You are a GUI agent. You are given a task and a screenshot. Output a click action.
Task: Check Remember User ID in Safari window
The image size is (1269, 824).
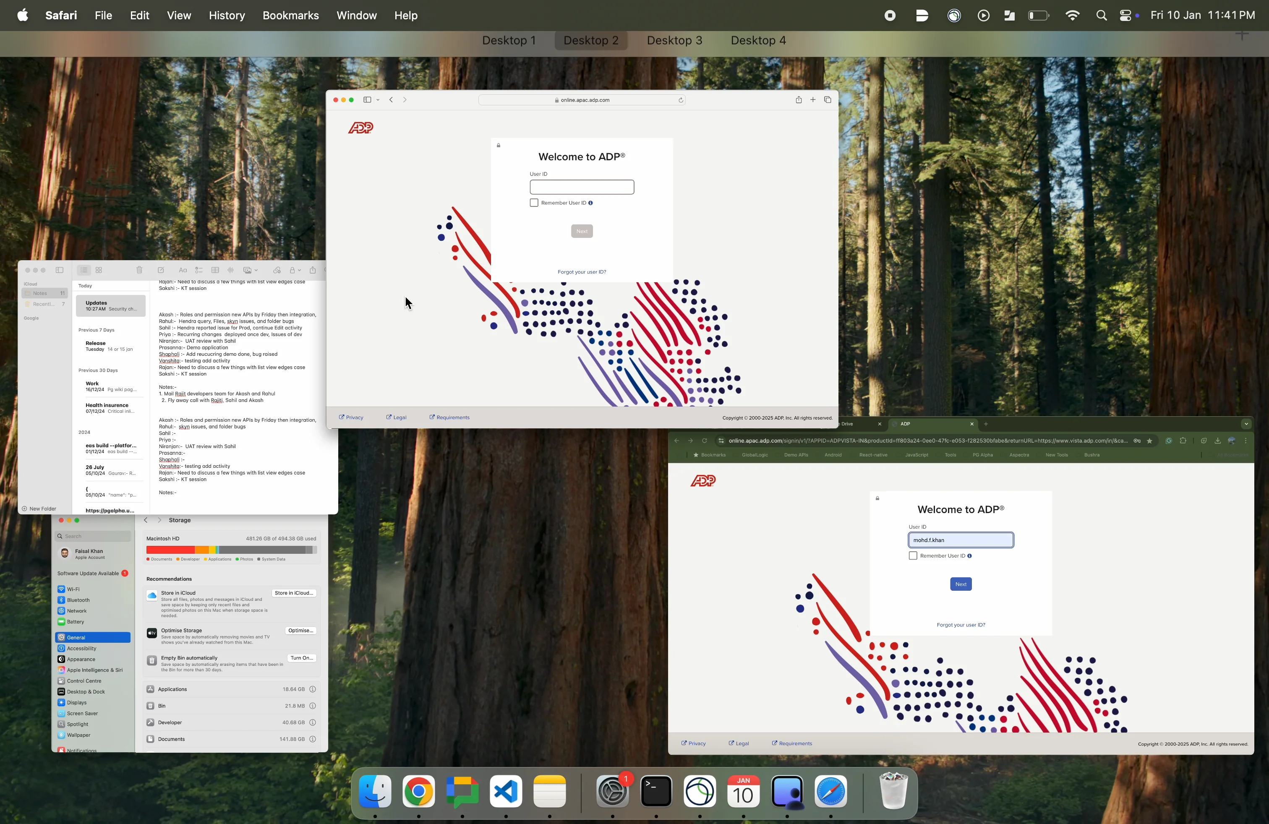[534, 203]
